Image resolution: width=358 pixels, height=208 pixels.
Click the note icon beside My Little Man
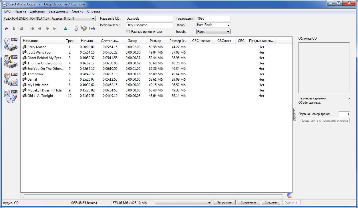25,85
